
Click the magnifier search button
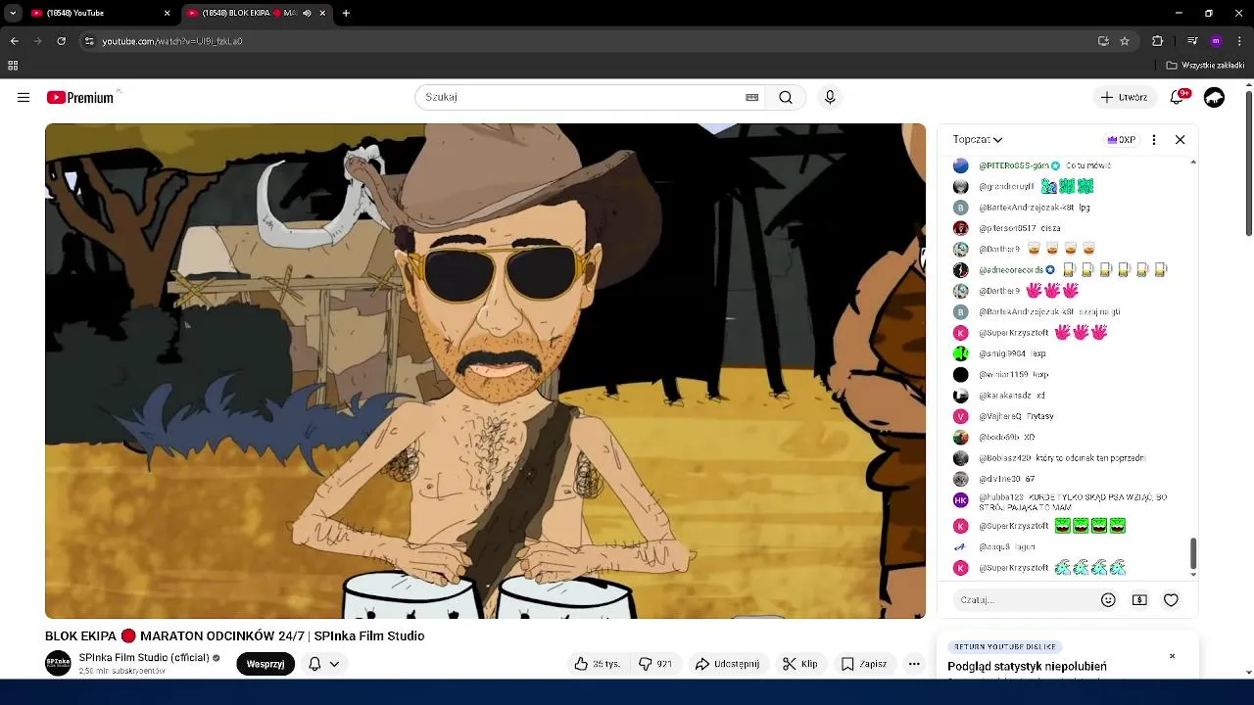tap(786, 97)
